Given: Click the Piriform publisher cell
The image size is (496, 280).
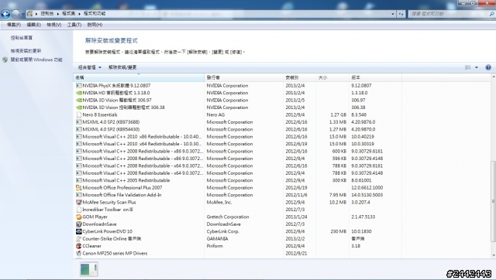Looking at the screenshot, I should tap(215, 246).
